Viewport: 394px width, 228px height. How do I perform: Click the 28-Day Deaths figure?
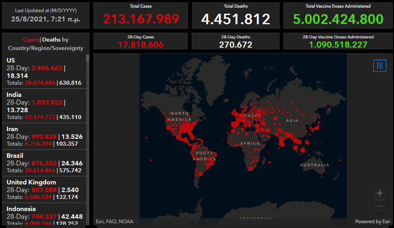click(235, 44)
